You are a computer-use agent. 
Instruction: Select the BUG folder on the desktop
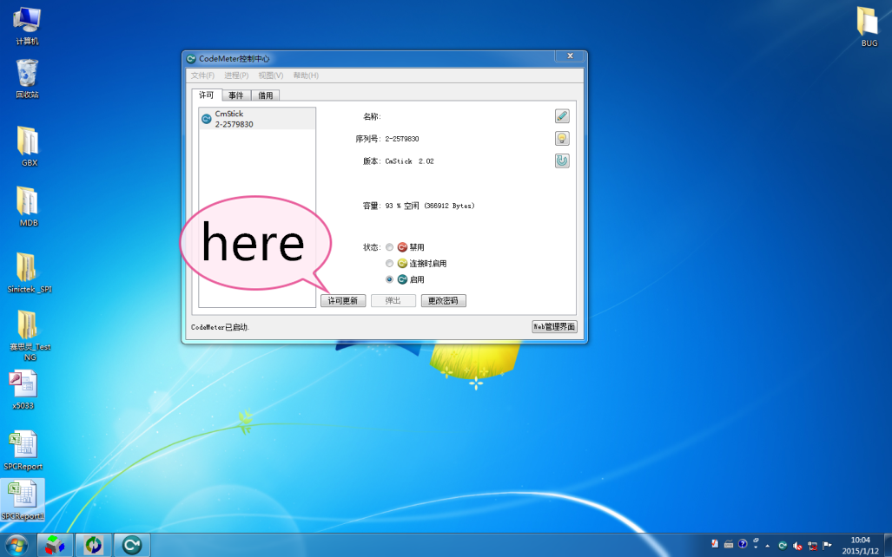[869, 26]
